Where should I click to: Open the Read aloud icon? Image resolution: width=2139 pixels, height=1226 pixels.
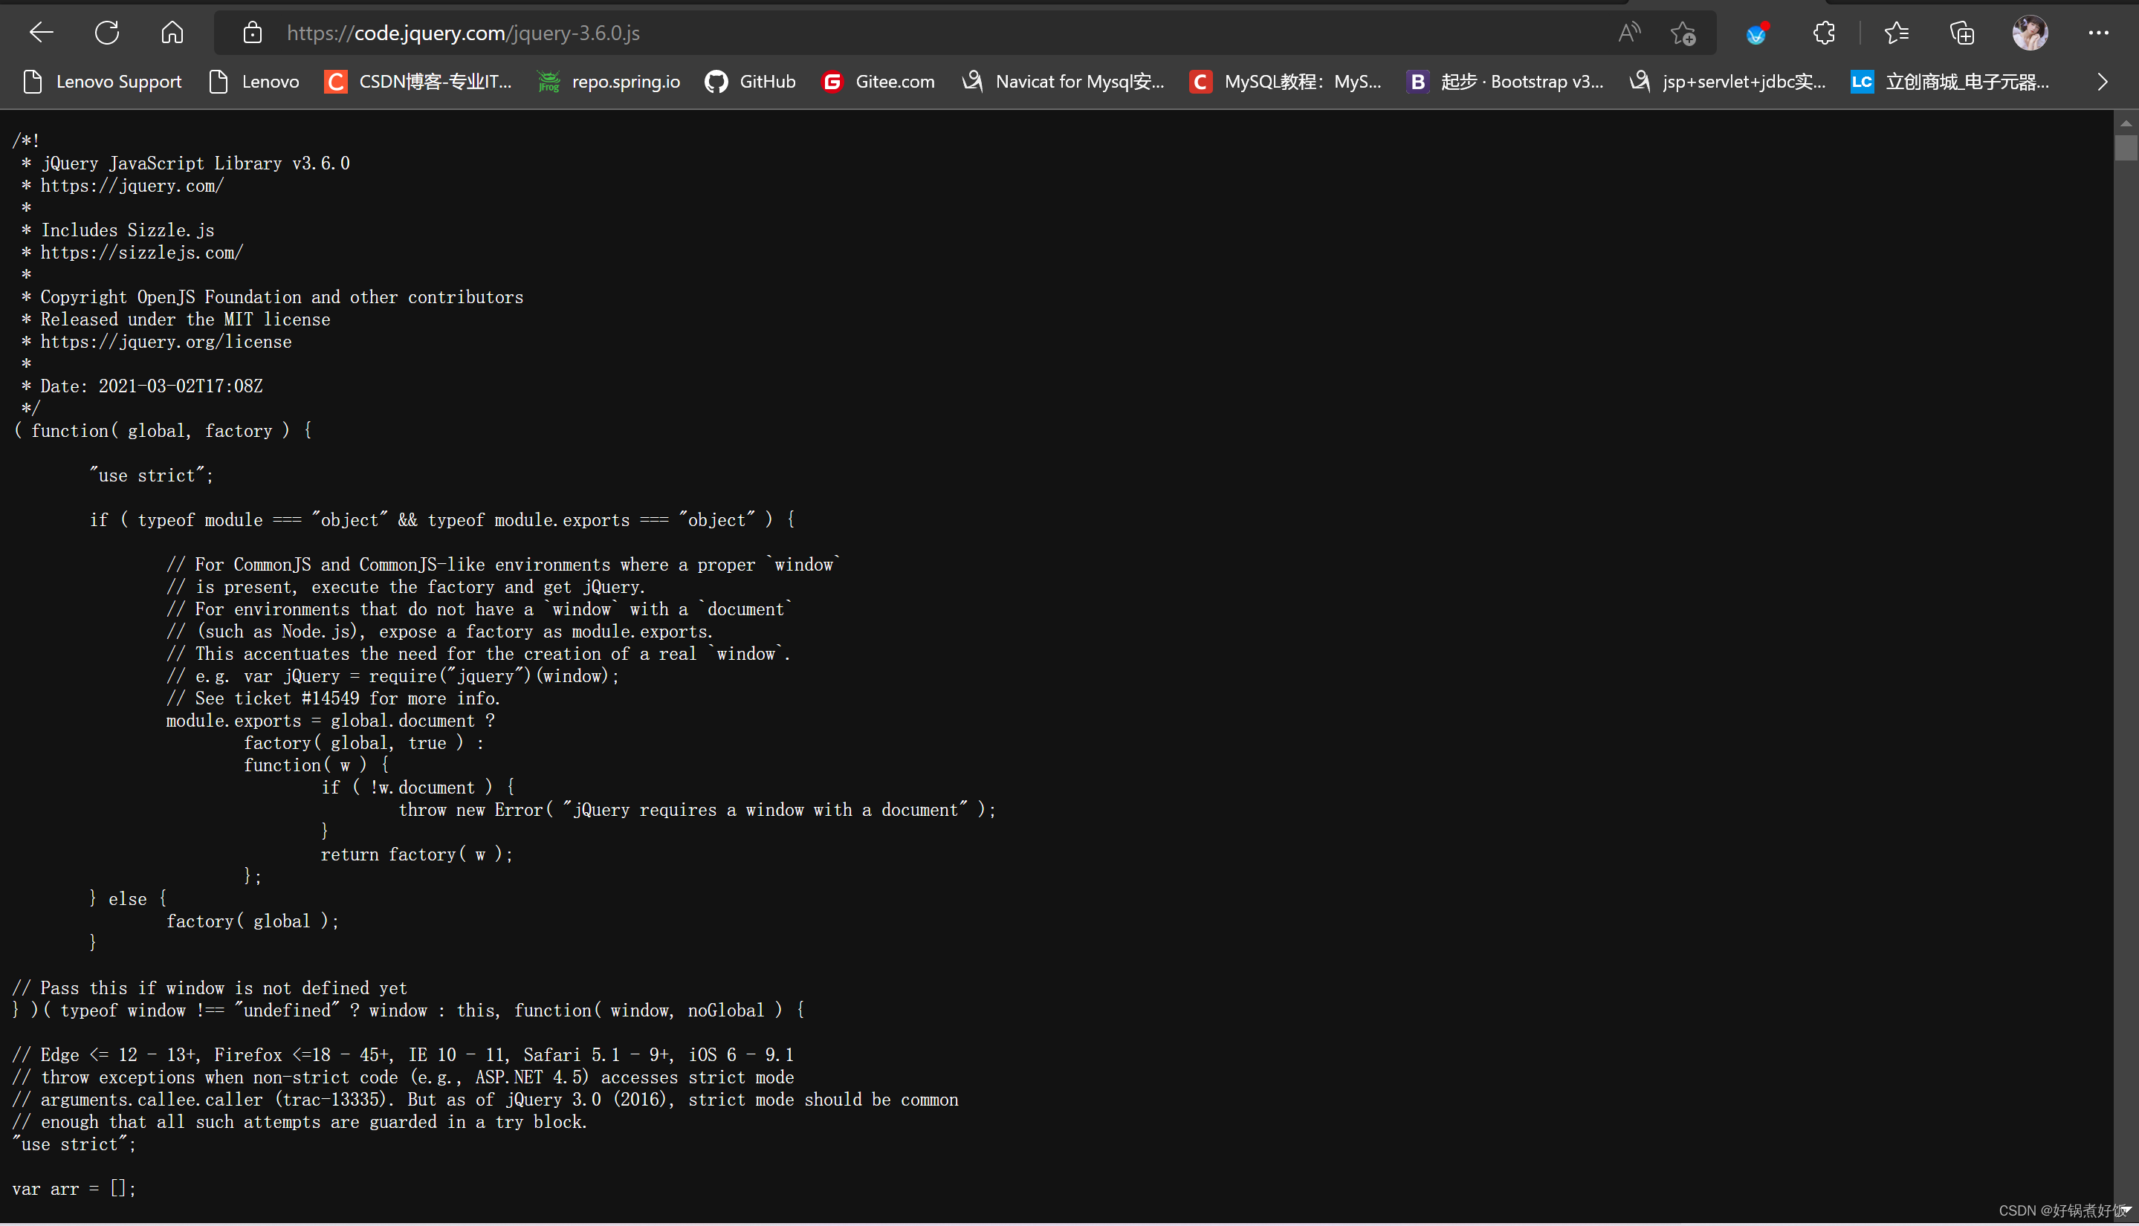coord(1628,33)
